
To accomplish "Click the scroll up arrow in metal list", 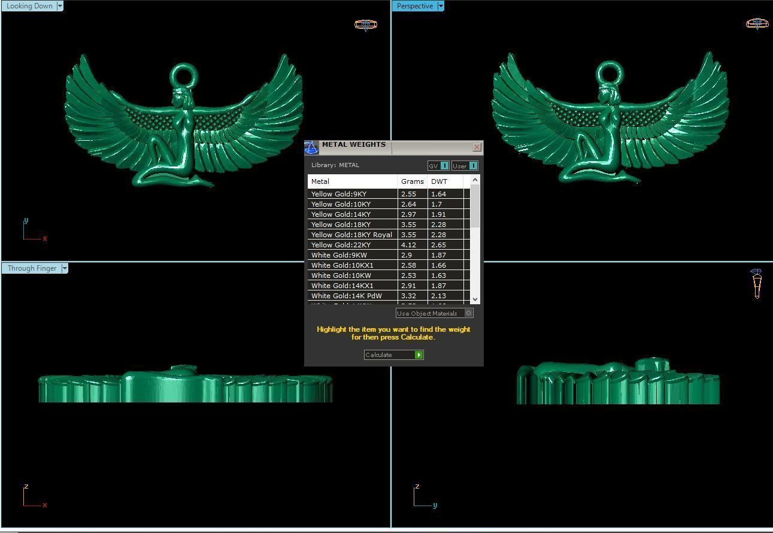I will (475, 180).
